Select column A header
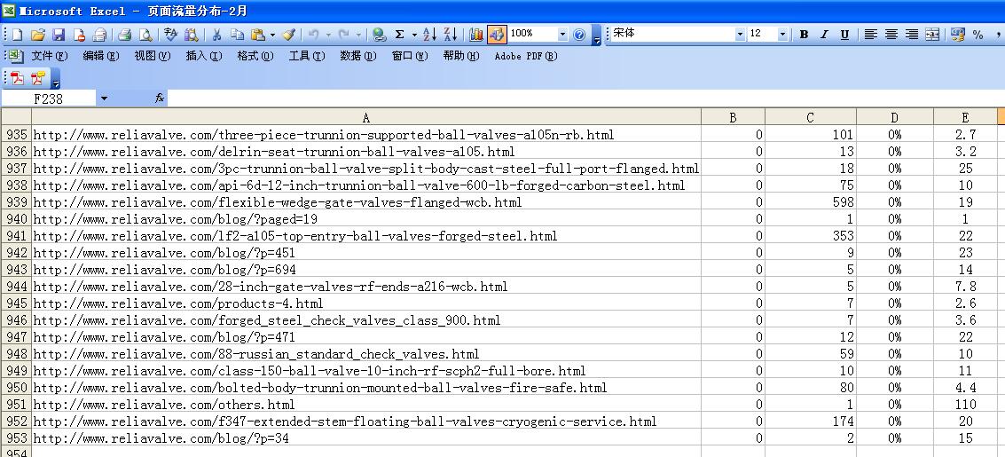The width and height of the screenshot is (1005, 457). 366,116
